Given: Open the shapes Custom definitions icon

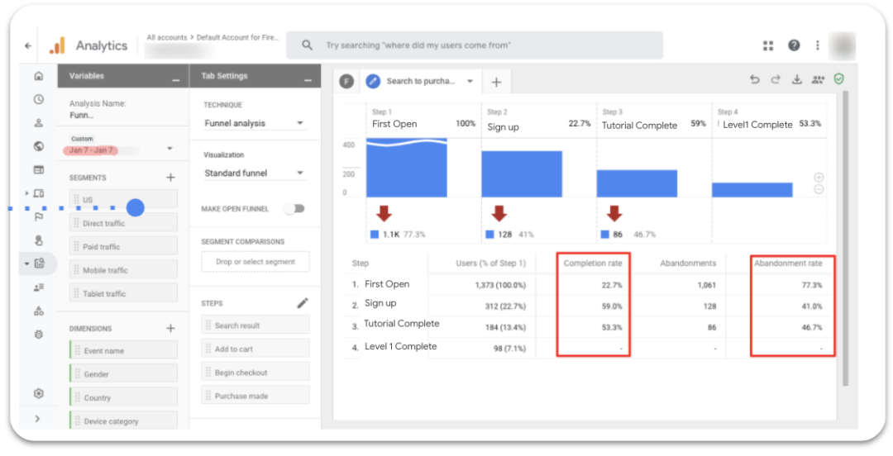Looking at the screenshot, I should click(x=39, y=311).
